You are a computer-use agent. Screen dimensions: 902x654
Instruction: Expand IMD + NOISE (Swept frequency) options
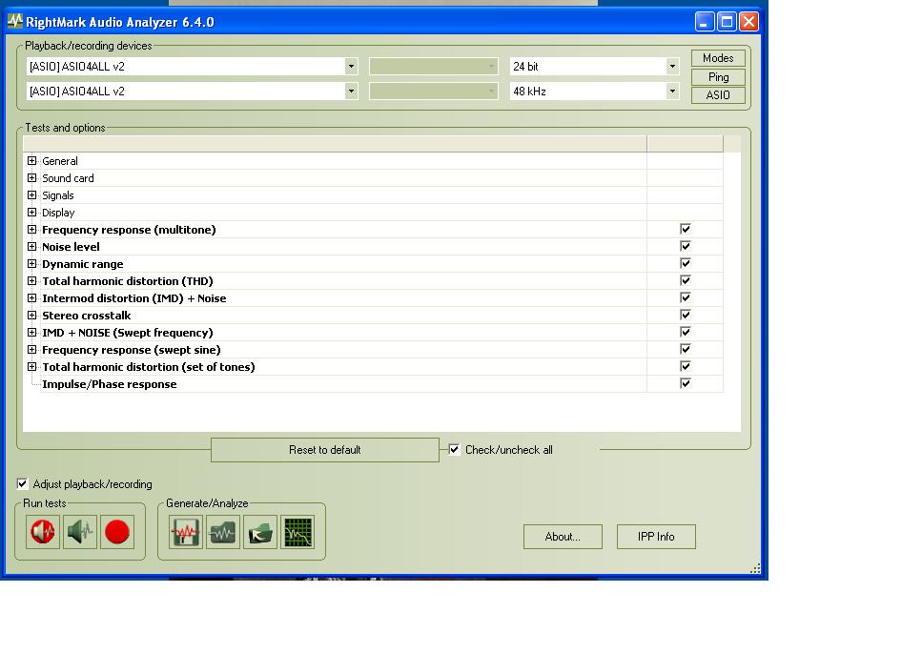(32, 333)
